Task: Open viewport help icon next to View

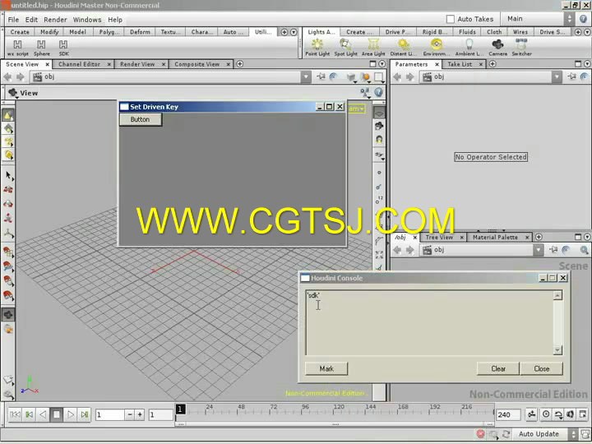Action: 379,92
